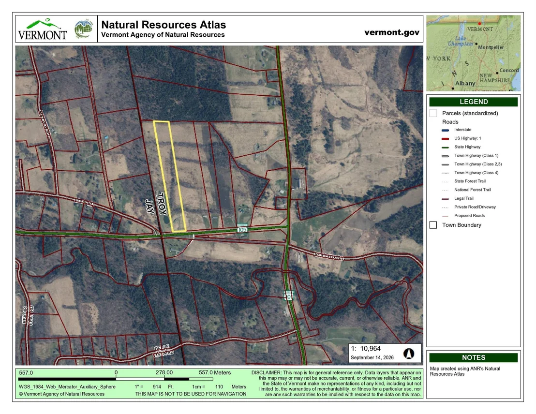Toggle the Town Boundary legend box
The width and height of the screenshot is (536, 414).
(433, 225)
